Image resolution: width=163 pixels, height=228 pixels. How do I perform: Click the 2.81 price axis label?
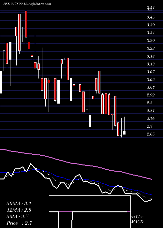(151, 111)
